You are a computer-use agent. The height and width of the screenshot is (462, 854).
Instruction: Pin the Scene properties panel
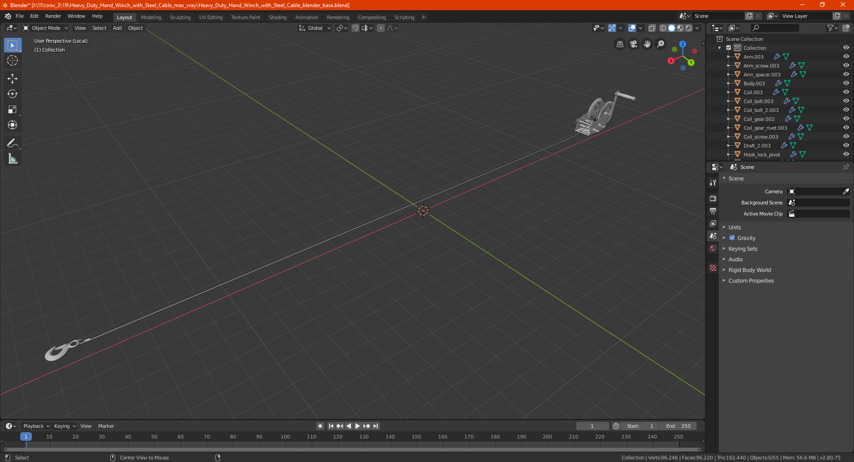(846, 167)
